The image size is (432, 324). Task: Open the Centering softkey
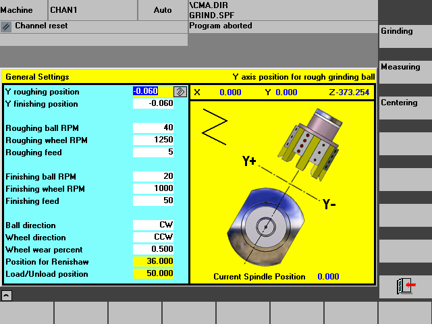tap(406, 108)
